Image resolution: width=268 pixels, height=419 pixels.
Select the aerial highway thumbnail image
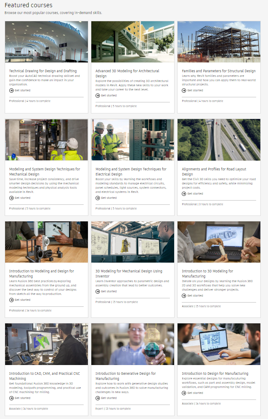click(219, 140)
